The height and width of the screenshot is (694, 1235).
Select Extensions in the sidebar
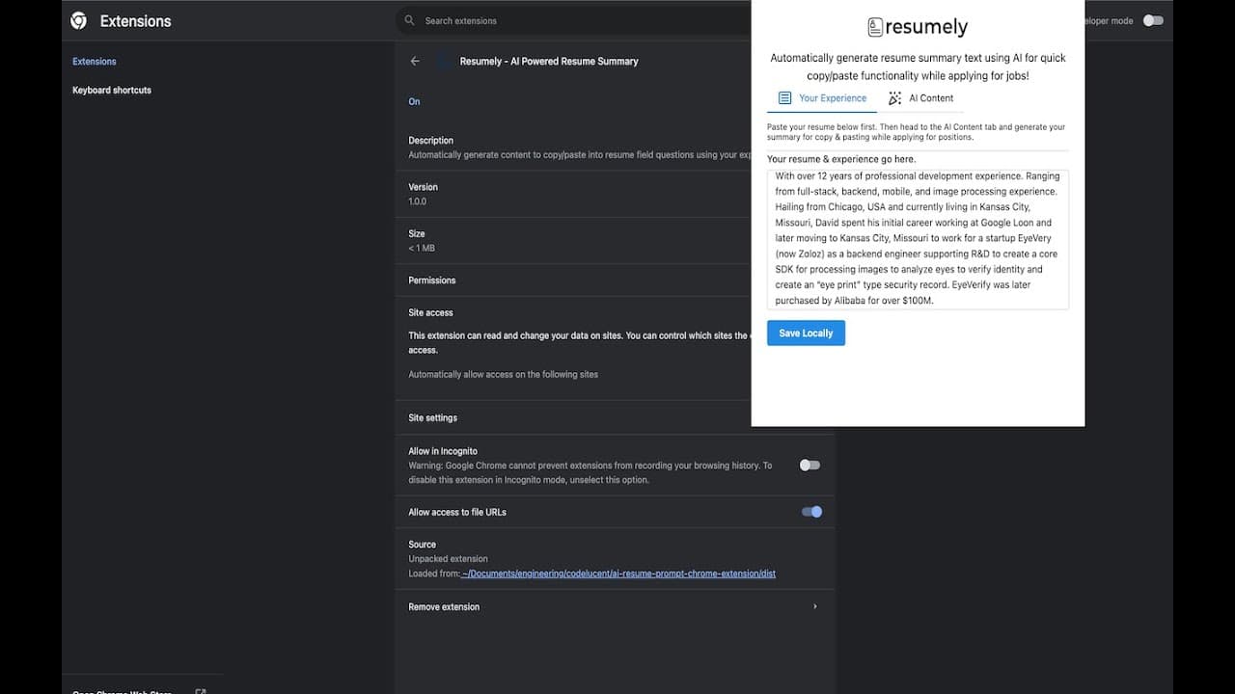[x=95, y=62]
